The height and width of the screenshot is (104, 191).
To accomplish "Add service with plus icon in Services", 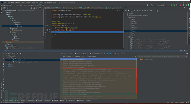I will [x=21, y=54].
